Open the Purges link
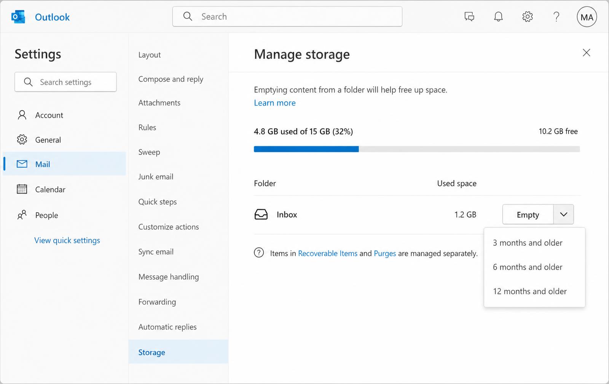Screen dimensions: 609x384 pyautogui.click(x=385, y=253)
